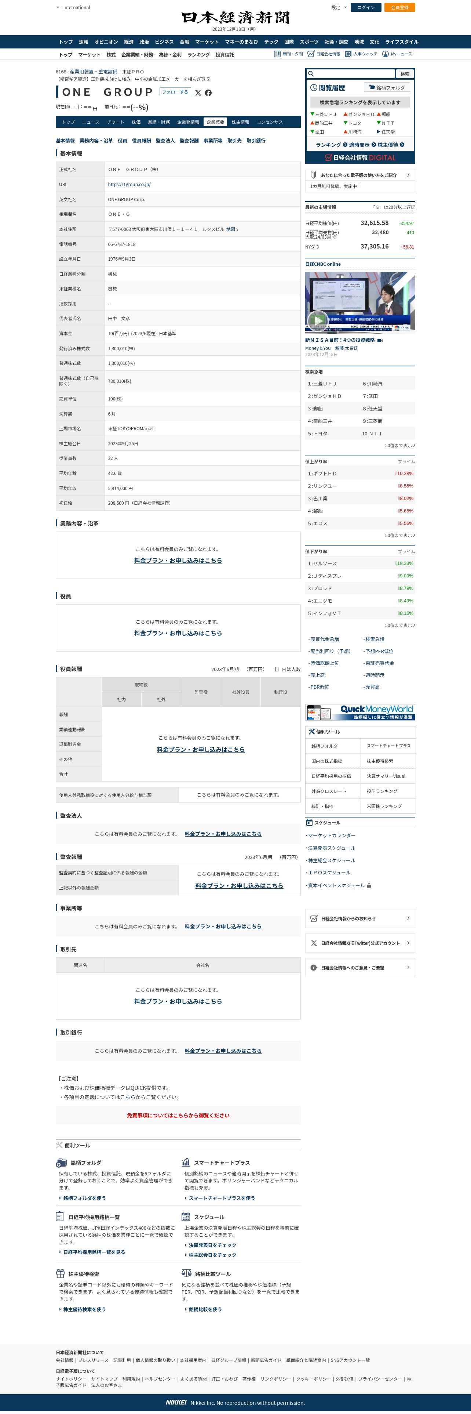The image size is (471, 1414).
Task: Open セルソース in 値下がり率 list
Action: 325,564
